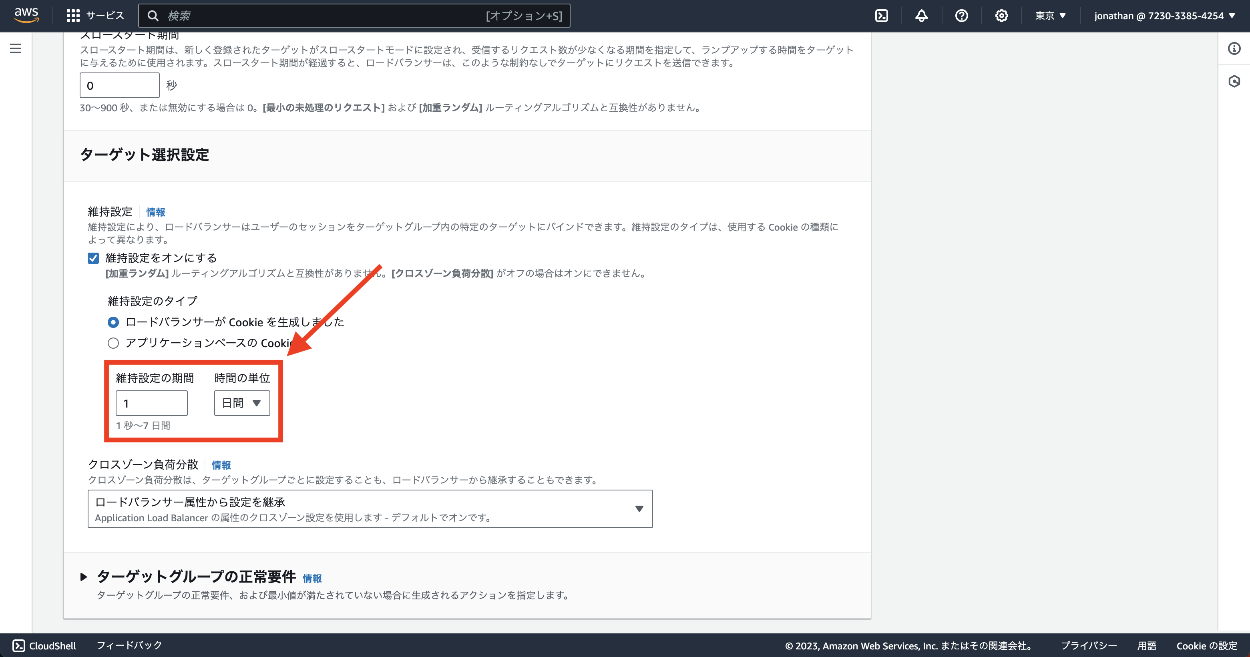Uncheck 維持設定をオンにする

92,258
